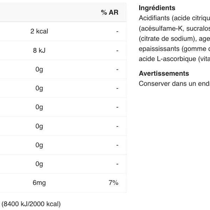Click the 0g value directly below 8 kJ
Image resolution: width=210 pixels, height=210 pixels.
39,69
